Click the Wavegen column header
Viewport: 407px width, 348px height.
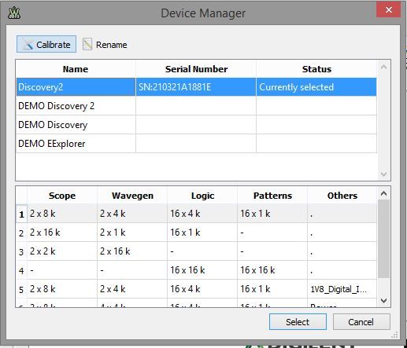(x=132, y=196)
